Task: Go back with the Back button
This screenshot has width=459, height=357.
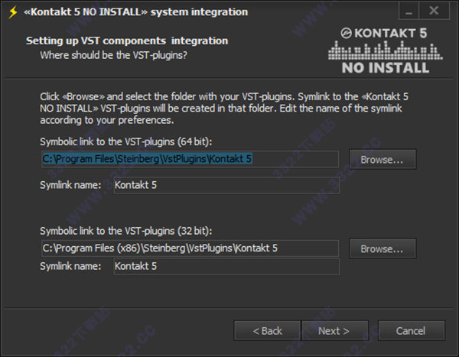Action: coord(267,331)
